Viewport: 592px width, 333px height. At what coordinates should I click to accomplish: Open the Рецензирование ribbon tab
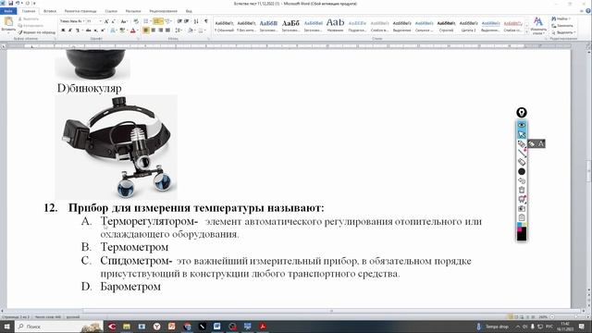[x=163, y=11]
